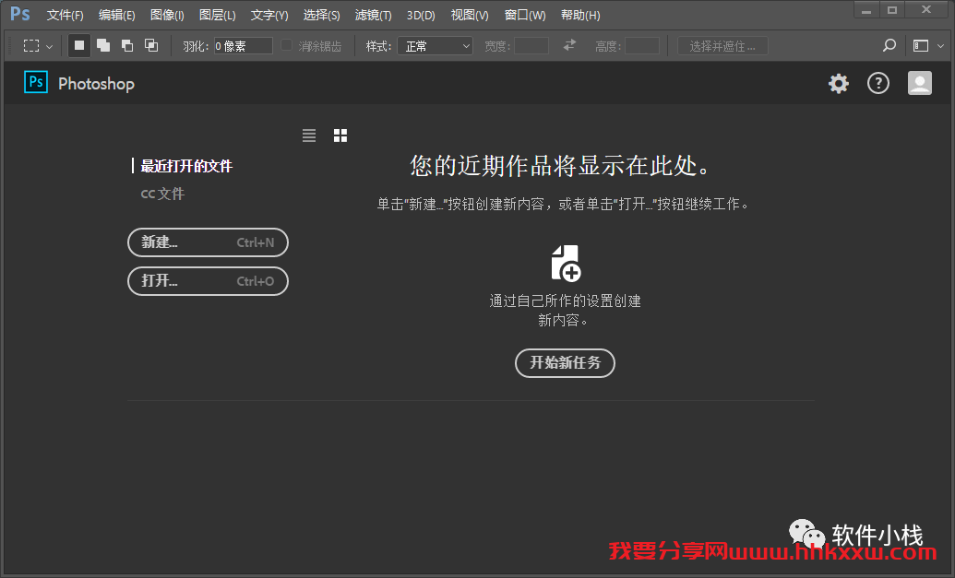Open the 3D(D) menu
This screenshot has width=955, height=578.
[421, 15]
